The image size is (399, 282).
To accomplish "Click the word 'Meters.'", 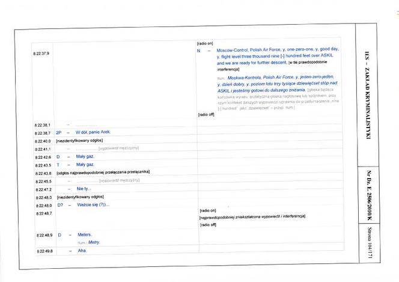I will click(85, 234).
